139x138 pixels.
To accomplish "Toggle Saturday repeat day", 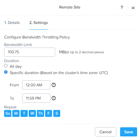I will [57, 113].
